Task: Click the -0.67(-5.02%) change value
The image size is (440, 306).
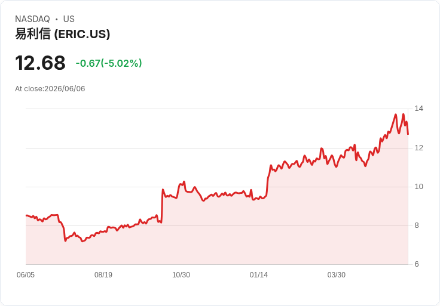Action: tap(109, 63)
